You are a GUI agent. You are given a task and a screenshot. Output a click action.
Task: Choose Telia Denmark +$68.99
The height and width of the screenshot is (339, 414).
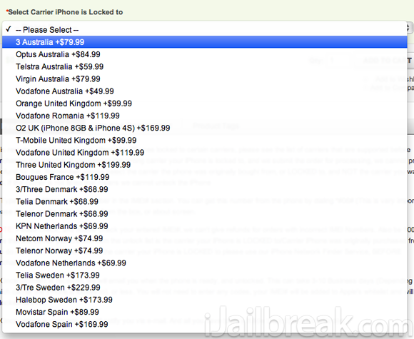(205, 202)
